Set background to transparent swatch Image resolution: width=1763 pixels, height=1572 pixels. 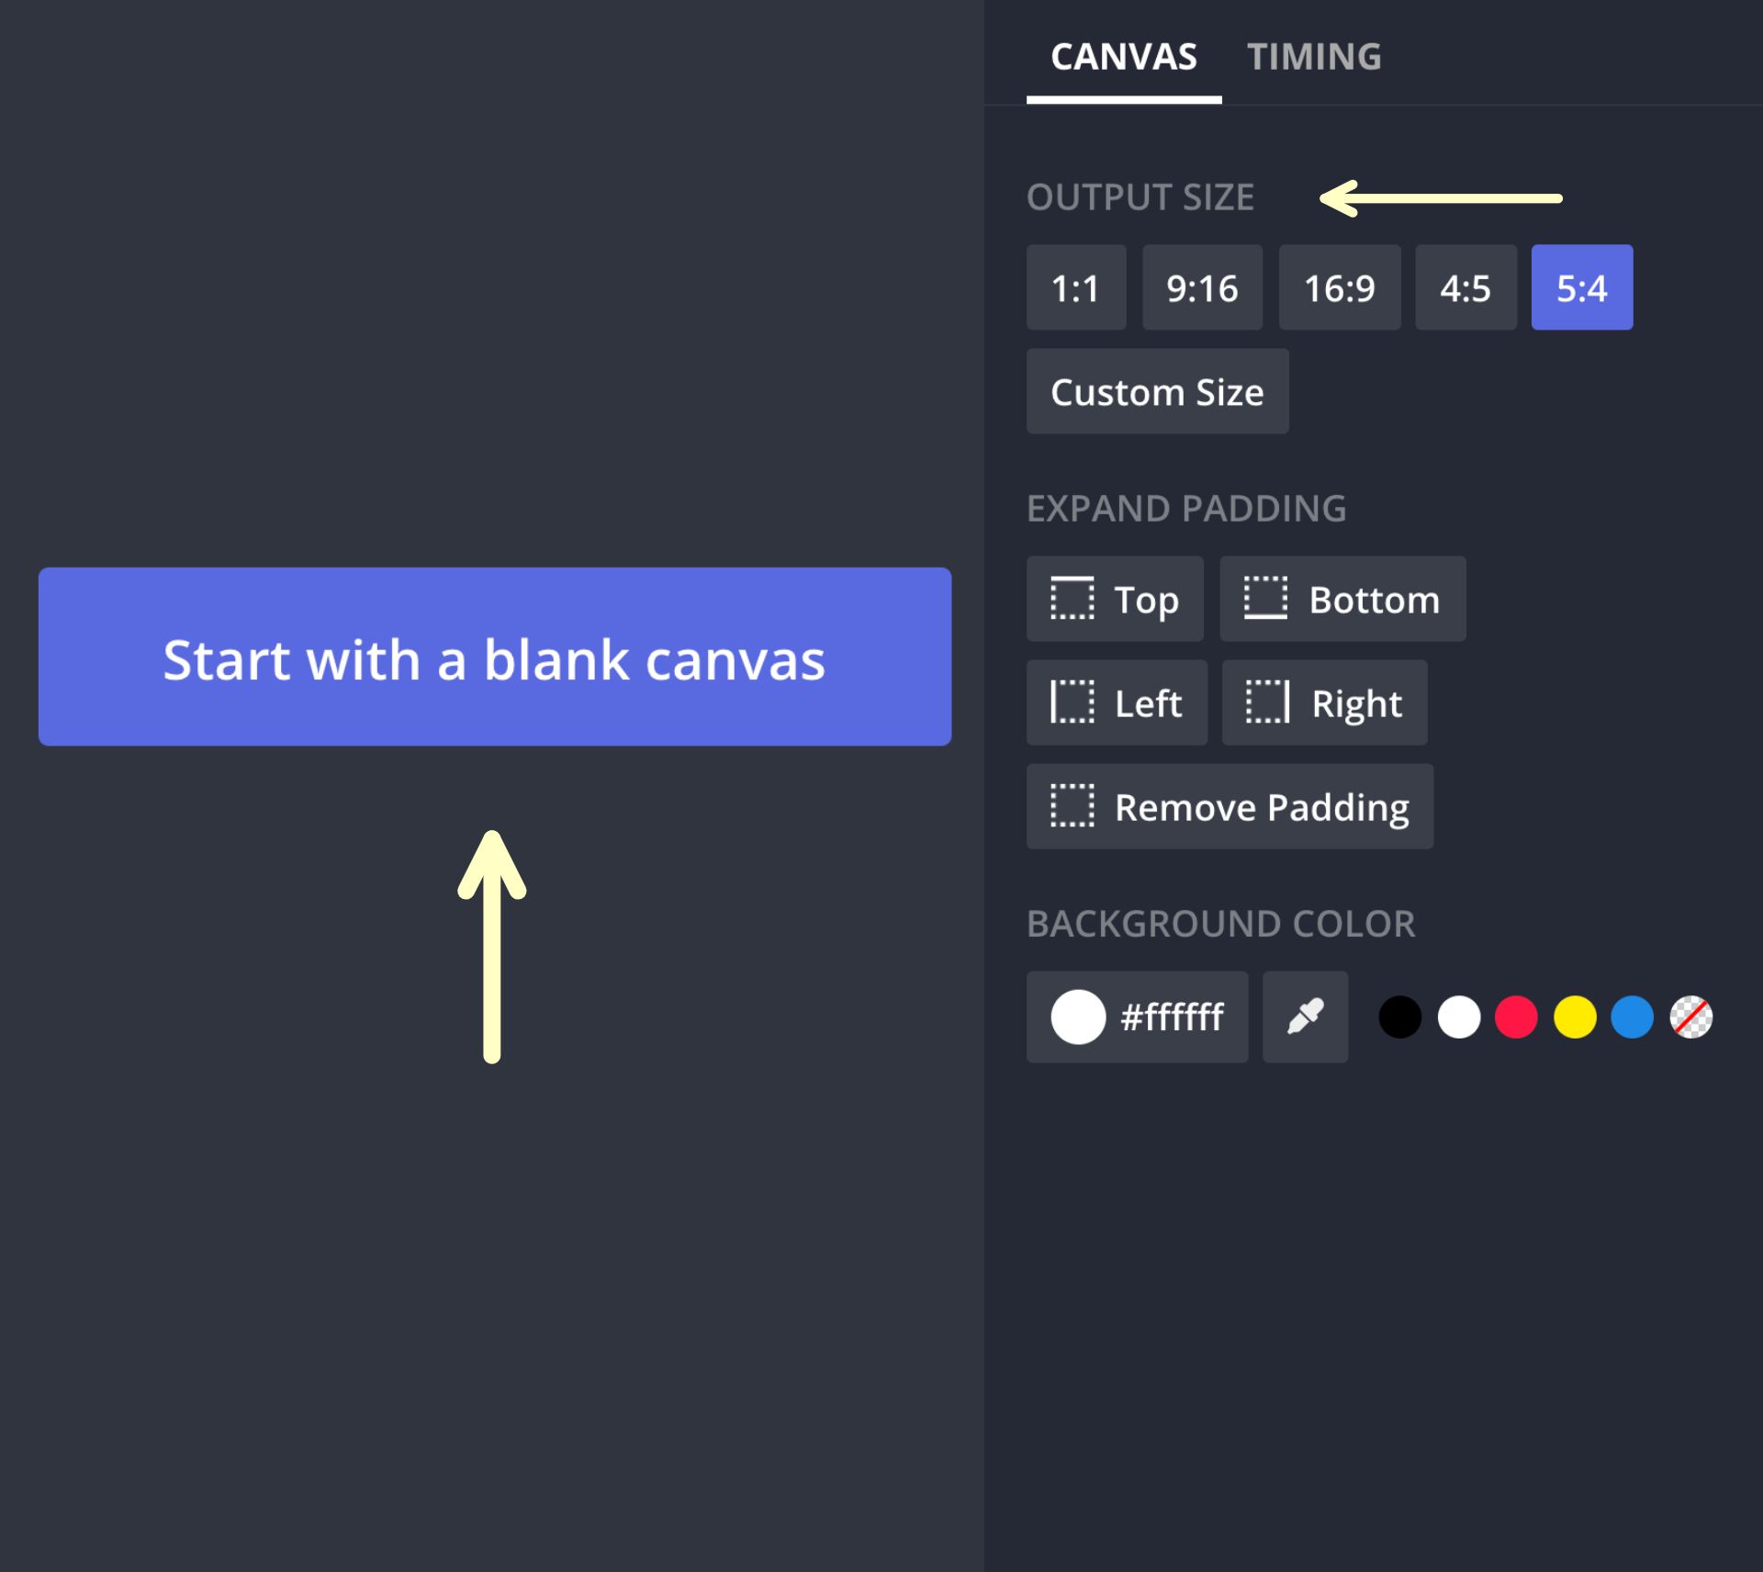(1690, 1017)
